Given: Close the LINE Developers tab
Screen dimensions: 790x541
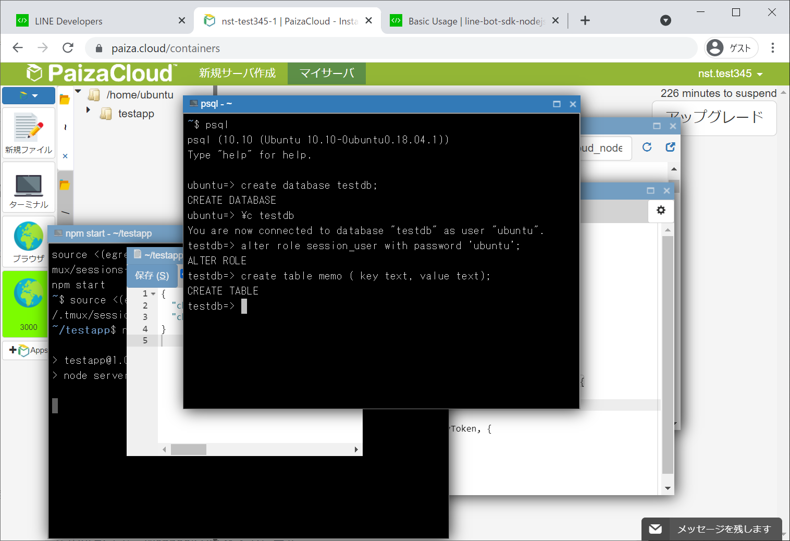Looking at the screenshot, I should 181,20.
